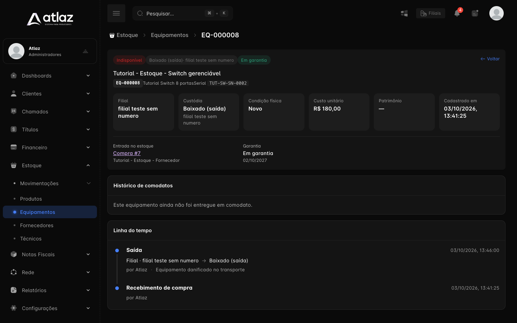Toggle the hamburger sidebar menu button

pyautogui.click(x=116, y=13)
